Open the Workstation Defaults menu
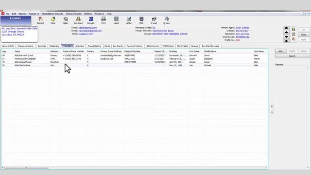 click(52, 14)
